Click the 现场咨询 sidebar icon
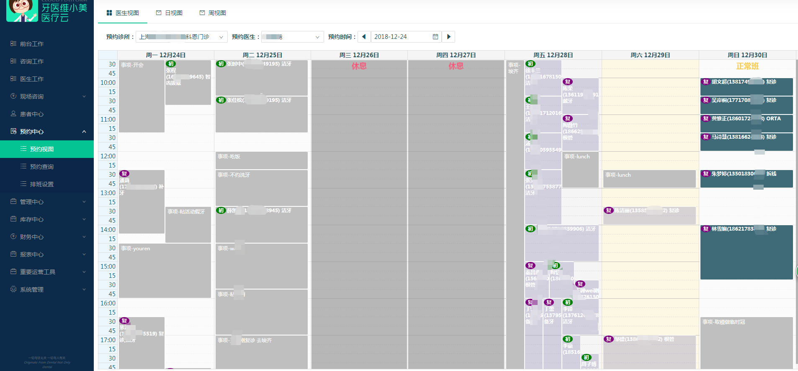This screenshot has height=371, width=798. 13,96
